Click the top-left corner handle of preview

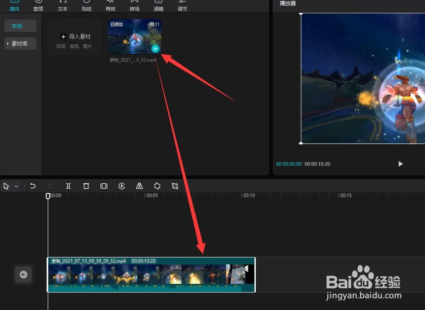point(301,14)
